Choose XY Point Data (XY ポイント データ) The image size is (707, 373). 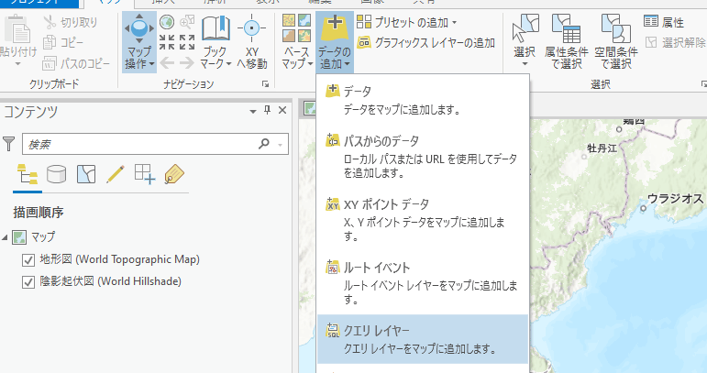[x=423, y=219]
